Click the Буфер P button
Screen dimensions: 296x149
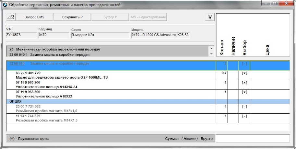(110, 17)
